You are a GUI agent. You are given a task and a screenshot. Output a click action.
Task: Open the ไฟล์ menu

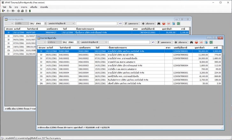coord(4,6)
